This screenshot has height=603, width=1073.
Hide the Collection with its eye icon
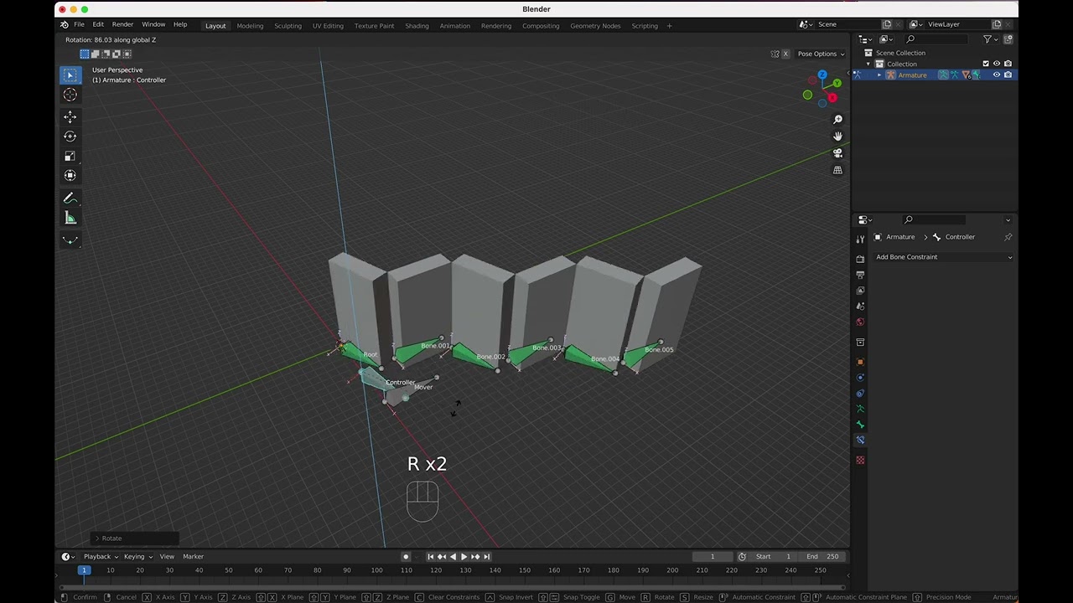point(997,64)
